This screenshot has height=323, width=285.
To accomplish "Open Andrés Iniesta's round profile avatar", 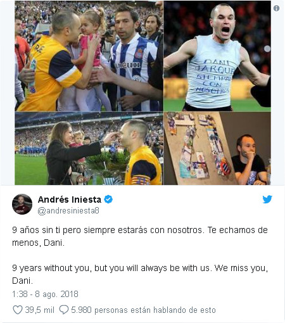I will (22, 205).
